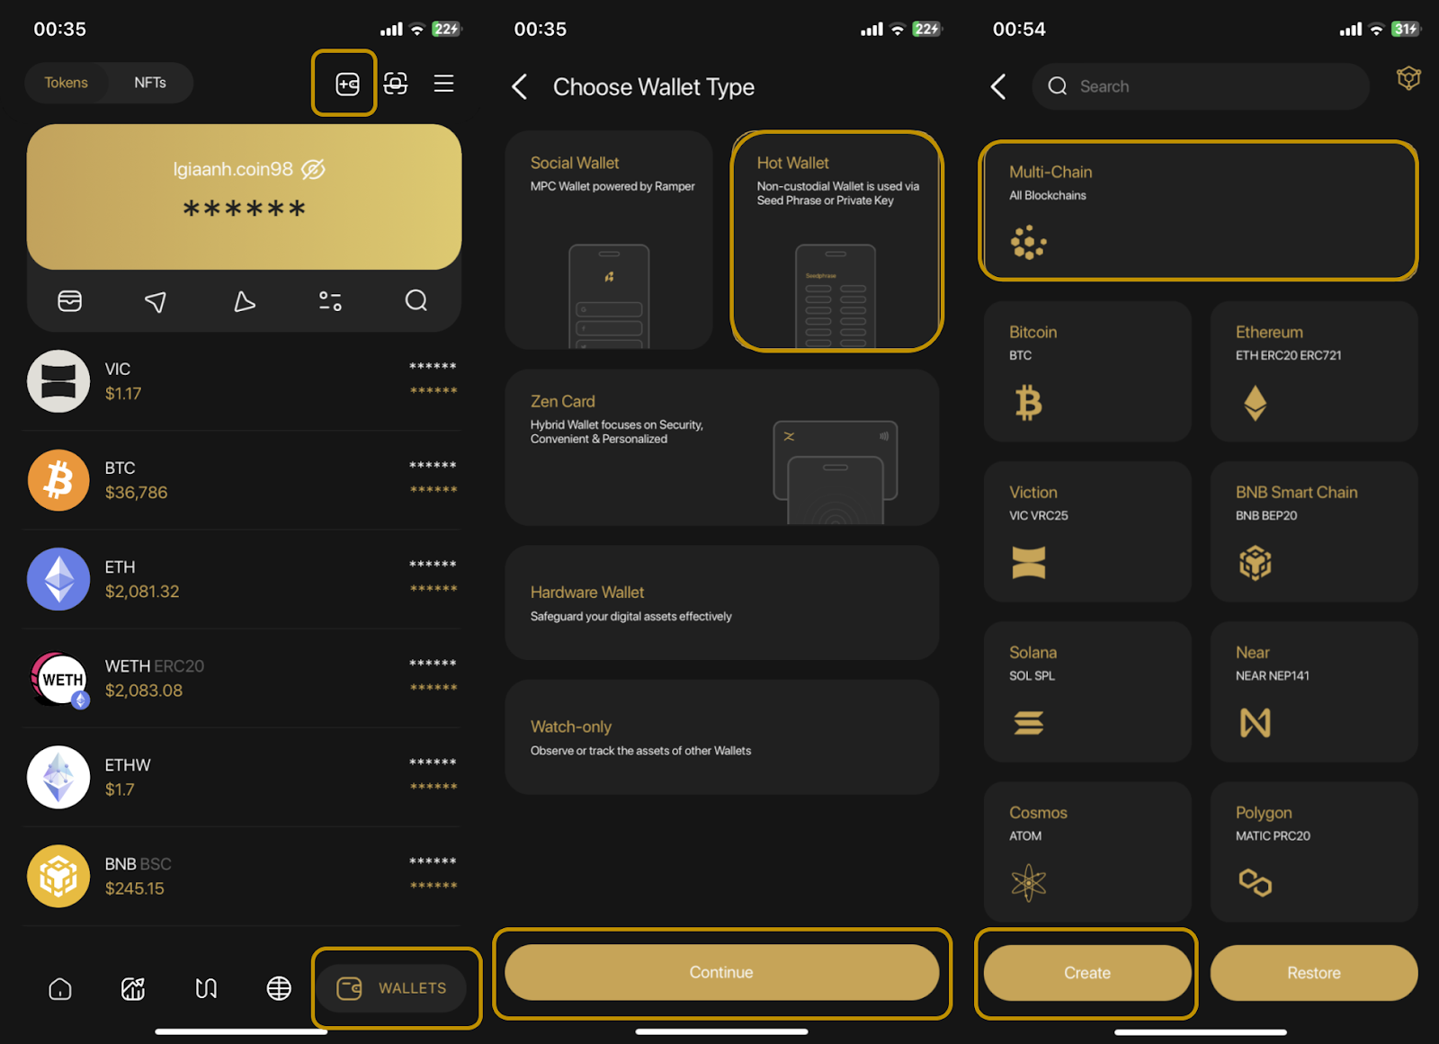1439x1044 pixels.
Task: Select the BNB BSC token icon
Action: [x=58, y=876]
